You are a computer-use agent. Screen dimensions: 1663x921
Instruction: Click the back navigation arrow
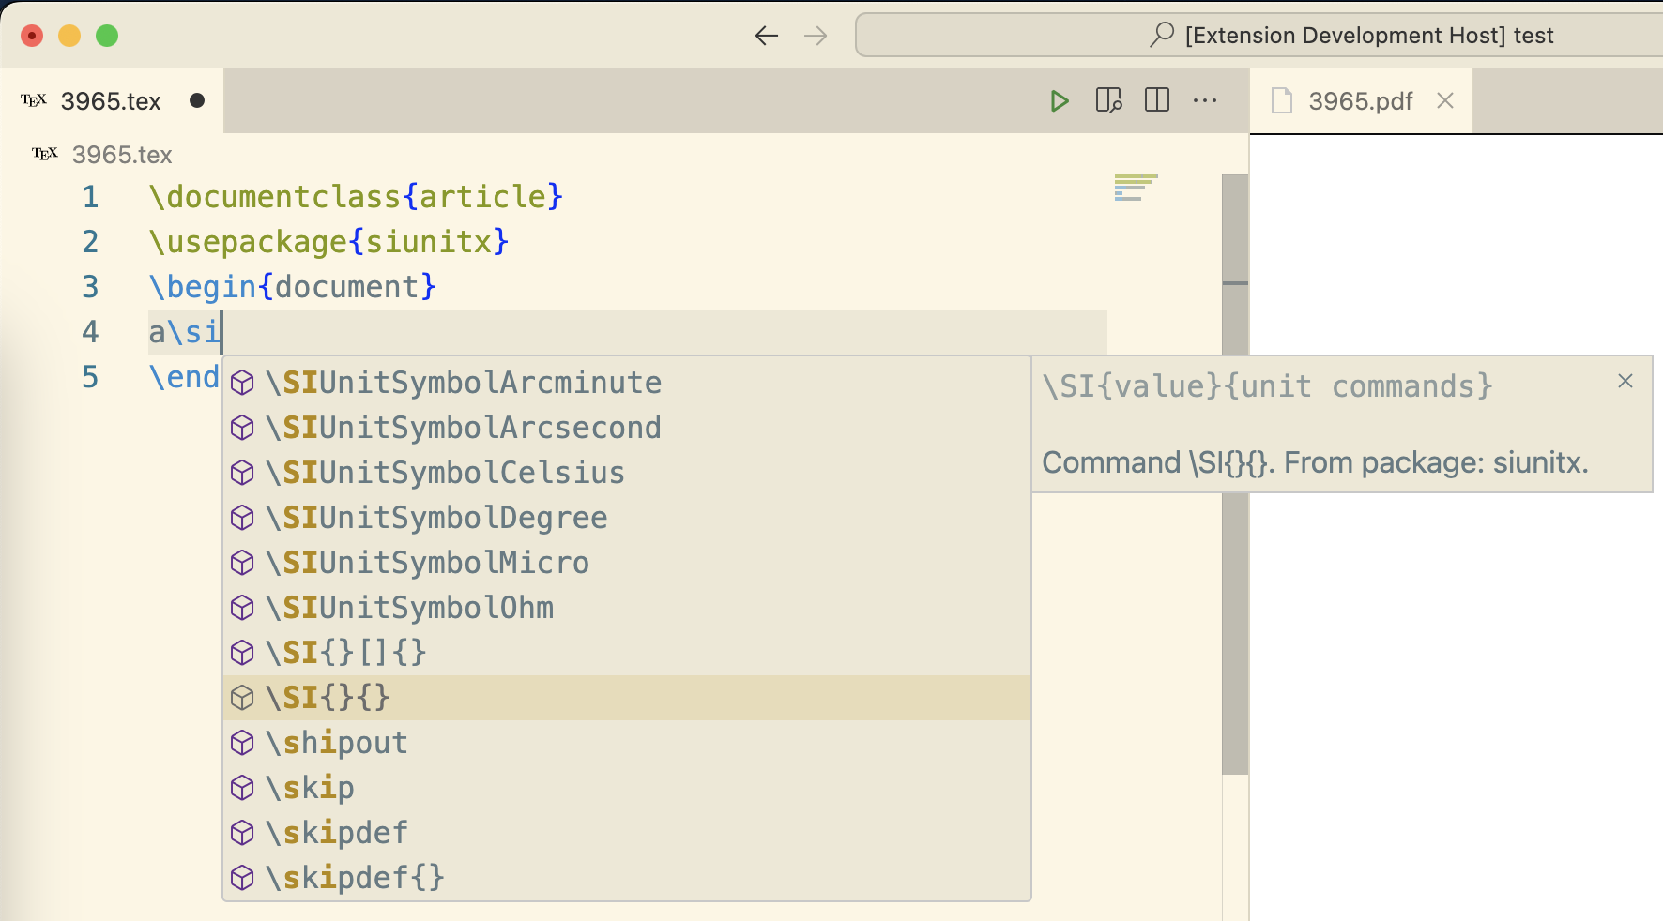767,36
